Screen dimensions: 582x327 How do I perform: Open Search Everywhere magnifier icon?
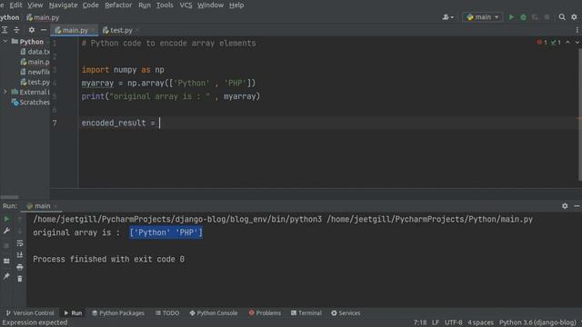[x=562, y=17]
